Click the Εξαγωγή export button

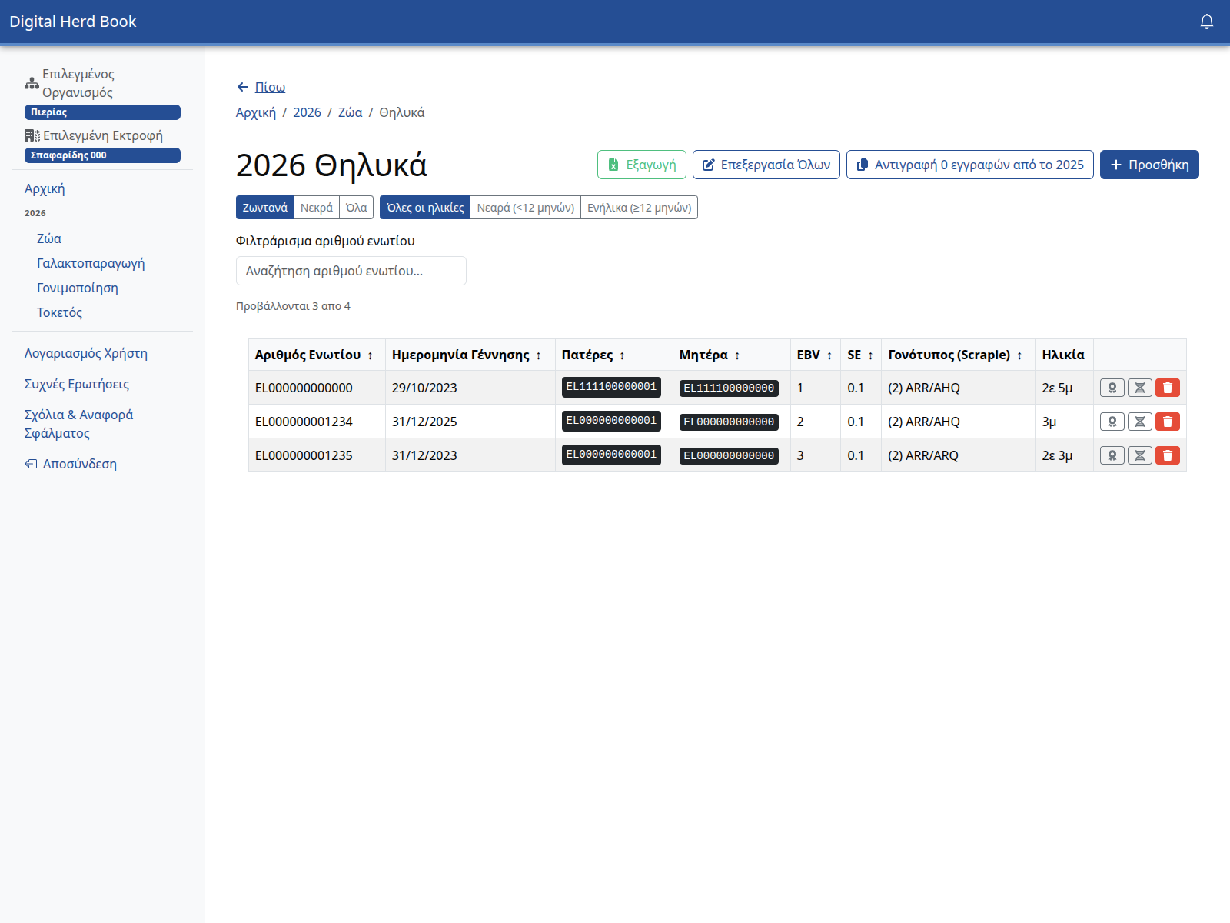click(641, 165)
